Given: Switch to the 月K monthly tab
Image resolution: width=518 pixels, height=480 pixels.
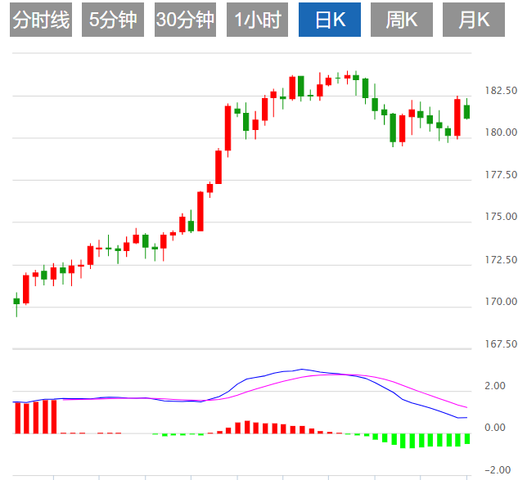Looking at the screenshot, I should click(x=474, y=20).
